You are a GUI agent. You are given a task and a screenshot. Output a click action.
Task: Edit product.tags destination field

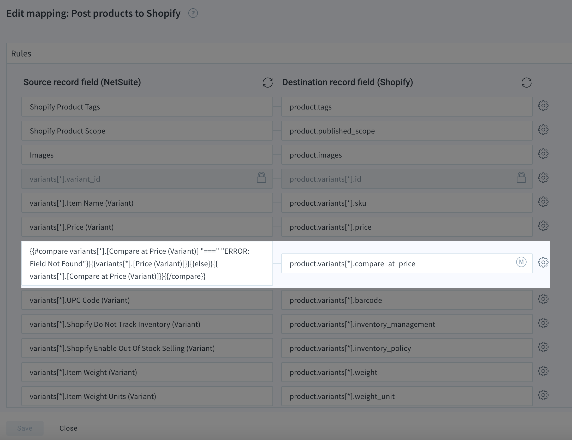(x=407, y=107)
